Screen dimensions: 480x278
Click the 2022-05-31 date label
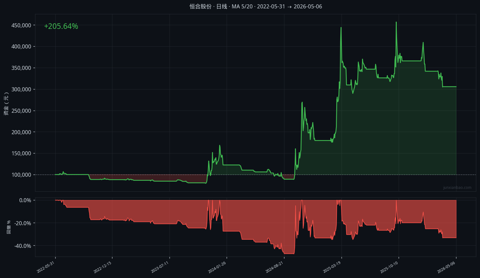point(46,267)
